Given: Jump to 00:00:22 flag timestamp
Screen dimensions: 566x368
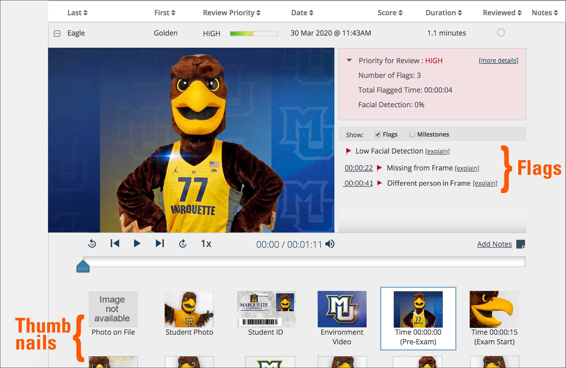Looking at the screenshot, I should point(358,168).
